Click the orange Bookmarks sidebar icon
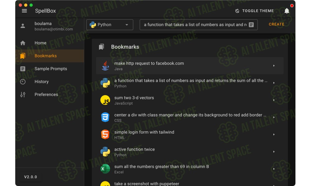The image size is (311, 186). point(23,56)
